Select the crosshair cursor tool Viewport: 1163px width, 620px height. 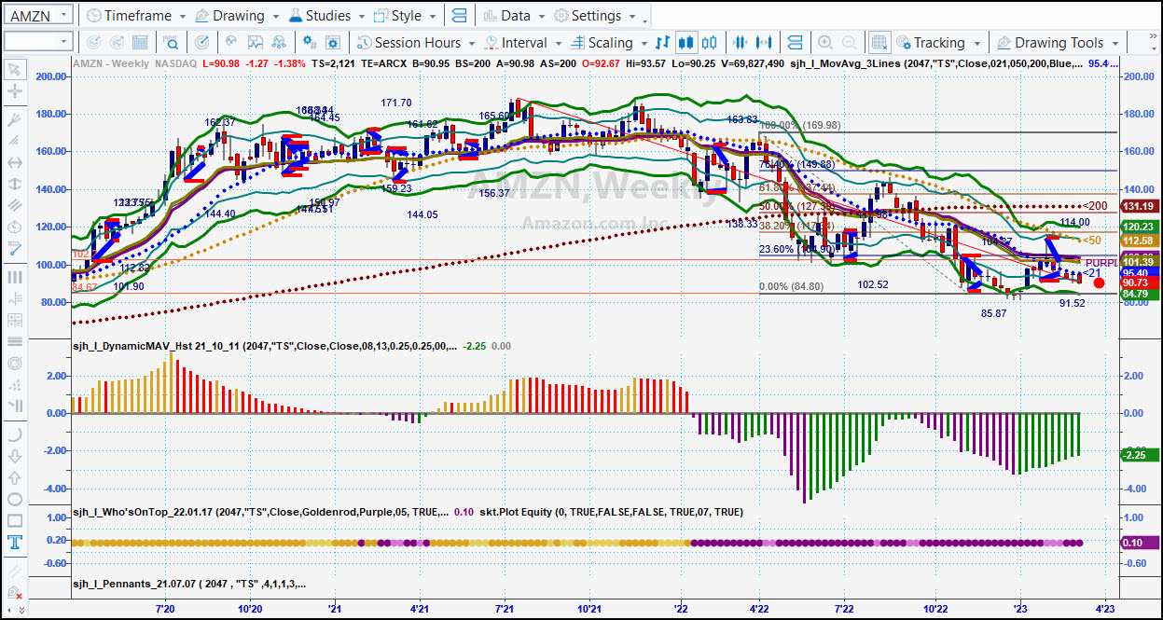pos(15,91)
